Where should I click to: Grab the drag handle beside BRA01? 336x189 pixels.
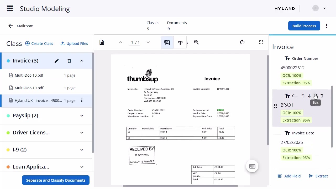[275, 106]
